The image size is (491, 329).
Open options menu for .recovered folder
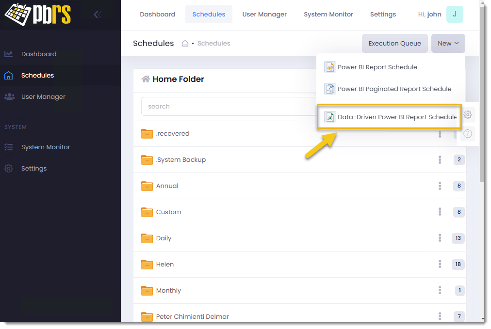coord(440,134)
